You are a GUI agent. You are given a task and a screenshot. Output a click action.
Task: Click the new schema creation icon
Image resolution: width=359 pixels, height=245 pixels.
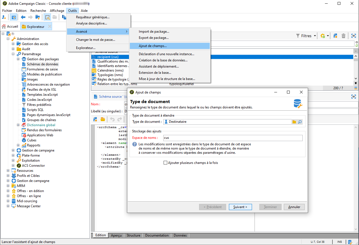(x=335, y=36)
